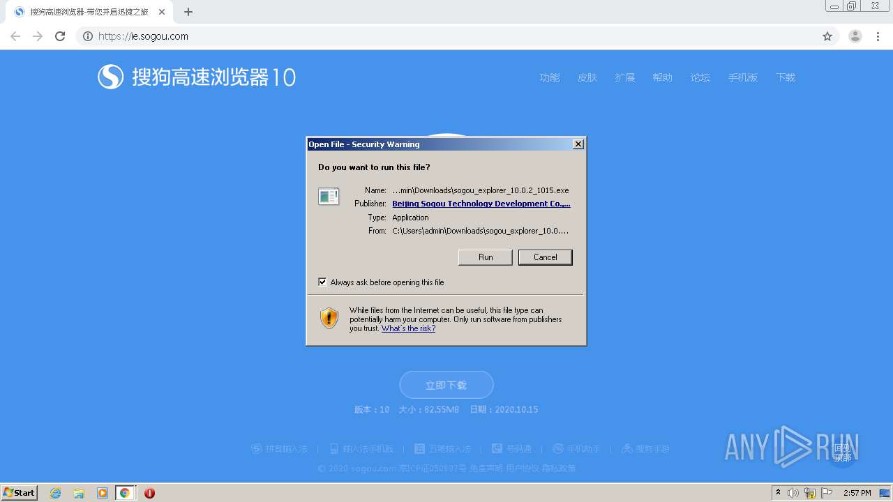Close the Security Warning dialog with X
Image resolution: width=893 pixels, height=502 pixels.
pos(578,144)
